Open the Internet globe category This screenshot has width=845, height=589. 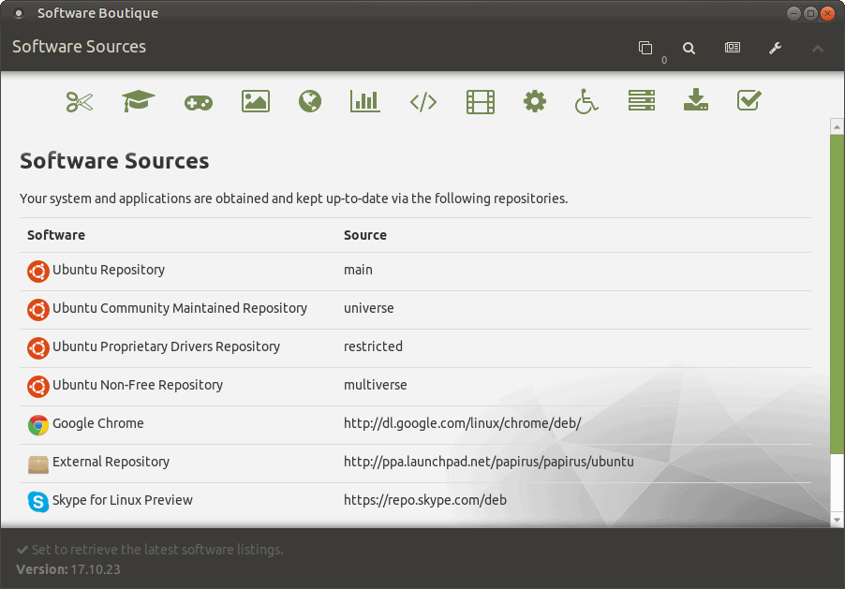pos(310,101)
